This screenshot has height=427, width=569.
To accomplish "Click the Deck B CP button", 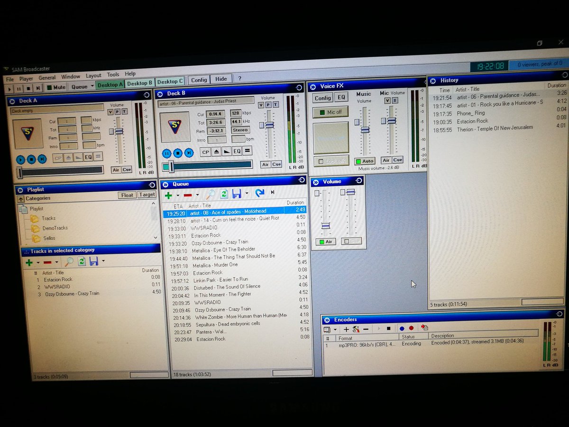I will (205, 152).
